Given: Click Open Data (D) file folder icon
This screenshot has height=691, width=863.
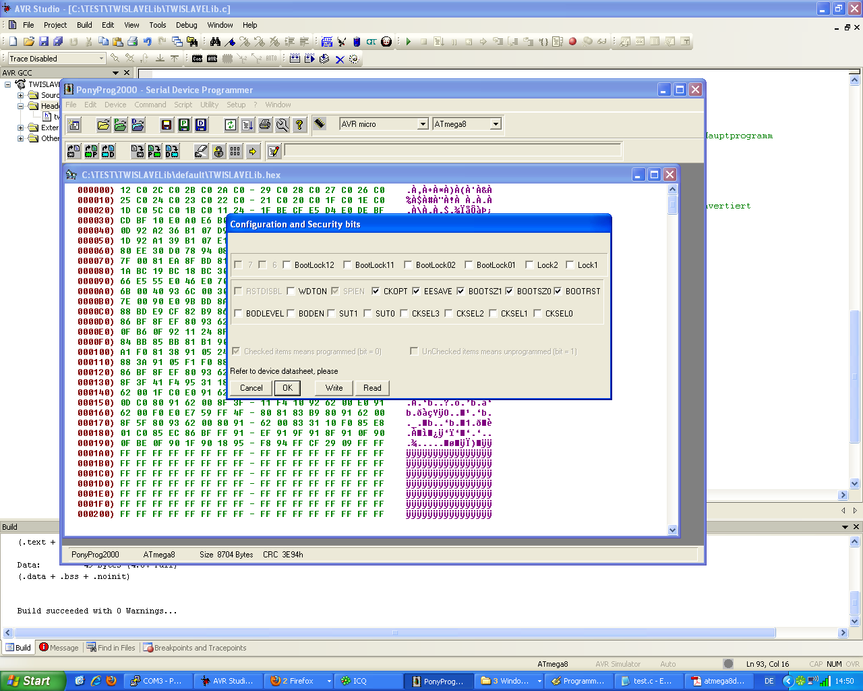Looking at the screenshot, I should (x=138, y=125).
